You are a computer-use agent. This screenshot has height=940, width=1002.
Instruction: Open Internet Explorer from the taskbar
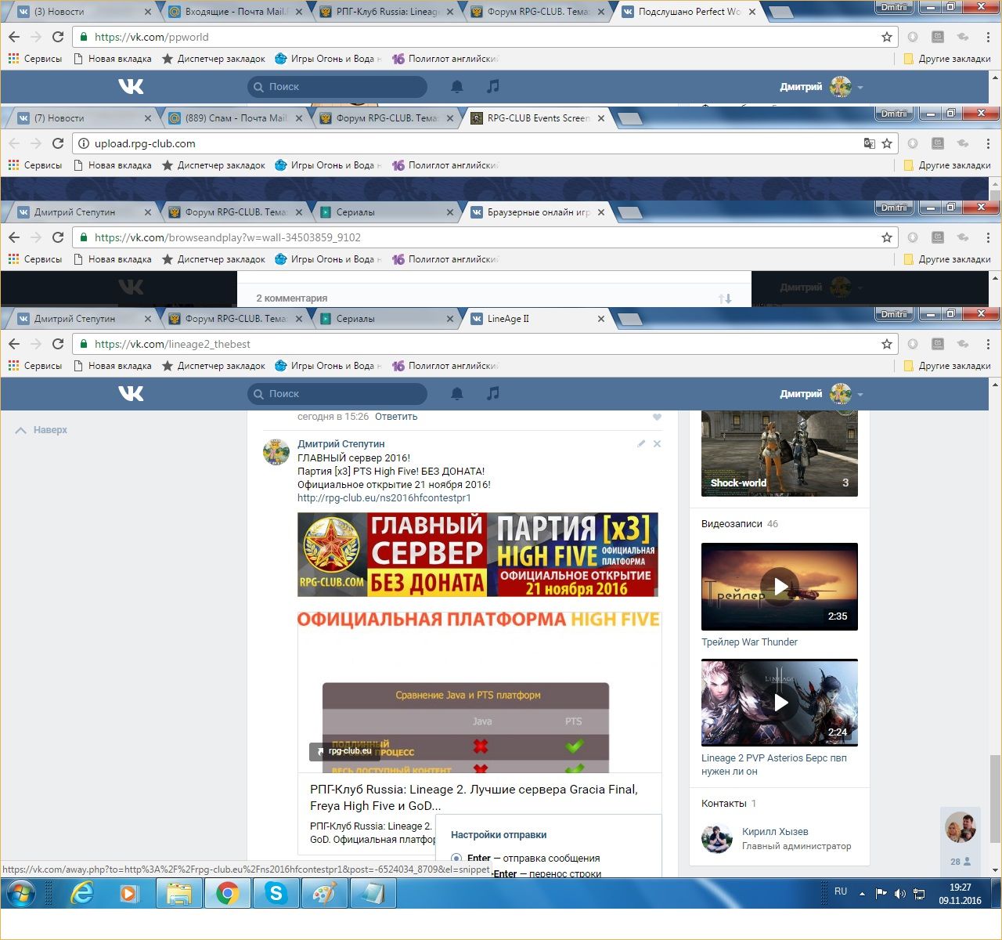click(x=82, y=893)
